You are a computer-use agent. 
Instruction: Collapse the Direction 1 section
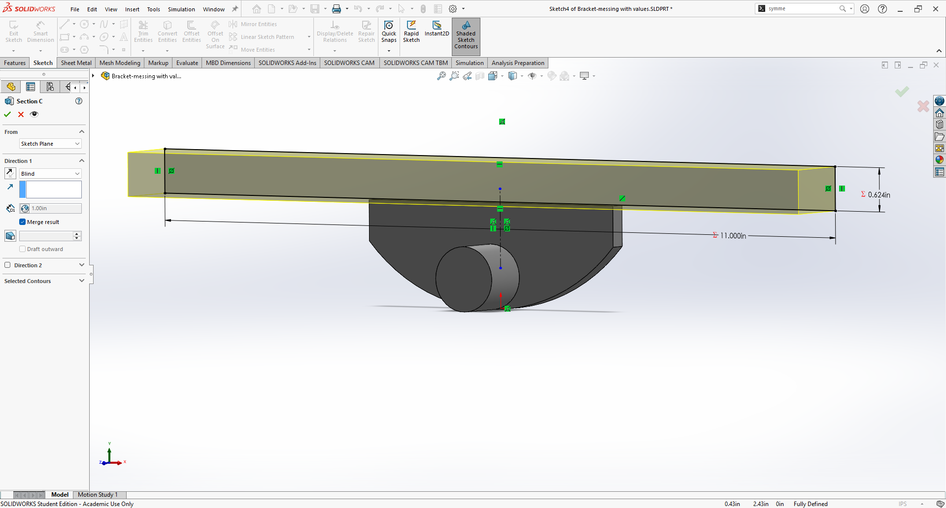[x=82, y=160]
